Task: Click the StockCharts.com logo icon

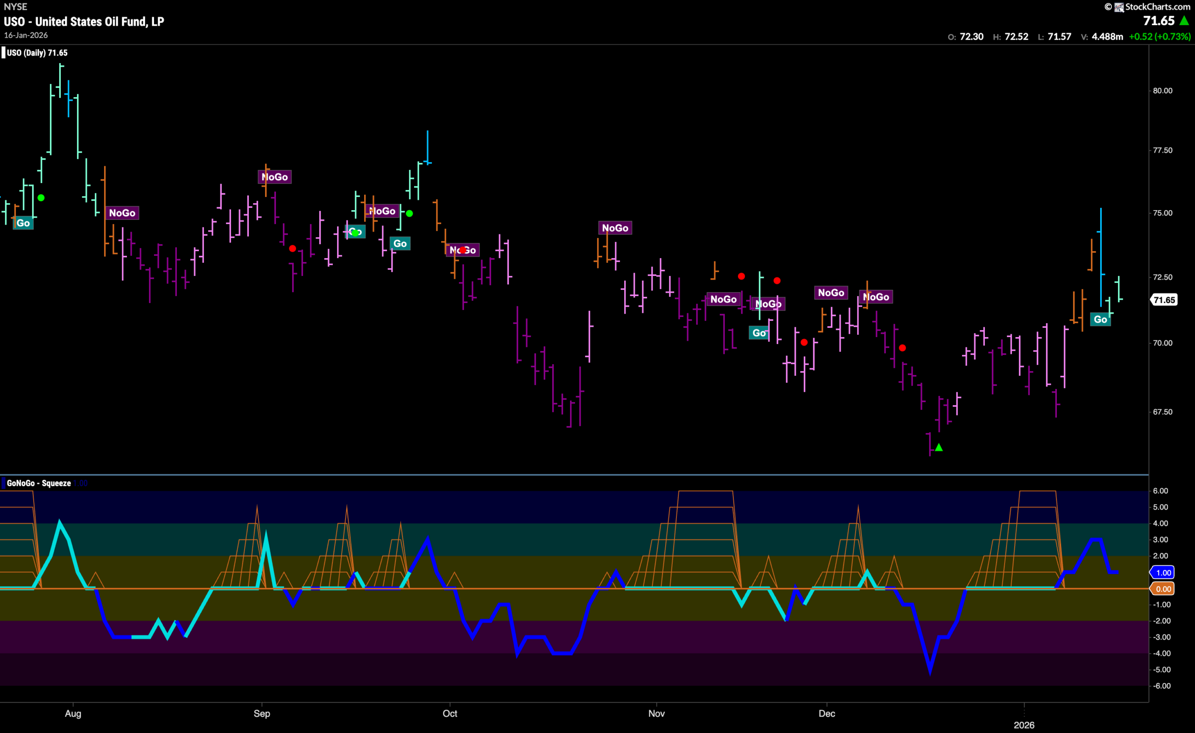Action: pos(1119,7)
